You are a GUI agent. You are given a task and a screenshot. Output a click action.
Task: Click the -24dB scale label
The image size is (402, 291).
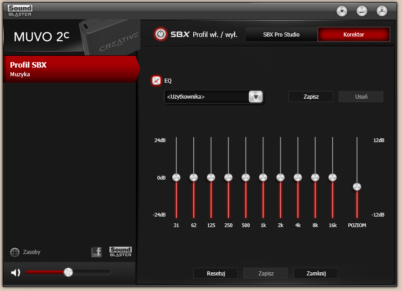[159, 215]
